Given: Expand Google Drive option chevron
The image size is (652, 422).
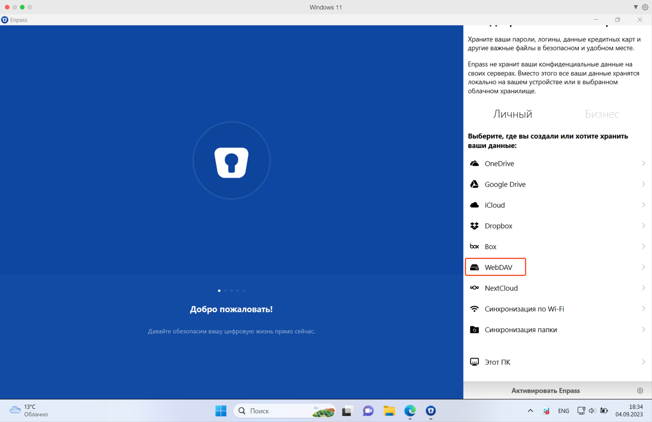Looking at the screenshot, I should (643, 184).
